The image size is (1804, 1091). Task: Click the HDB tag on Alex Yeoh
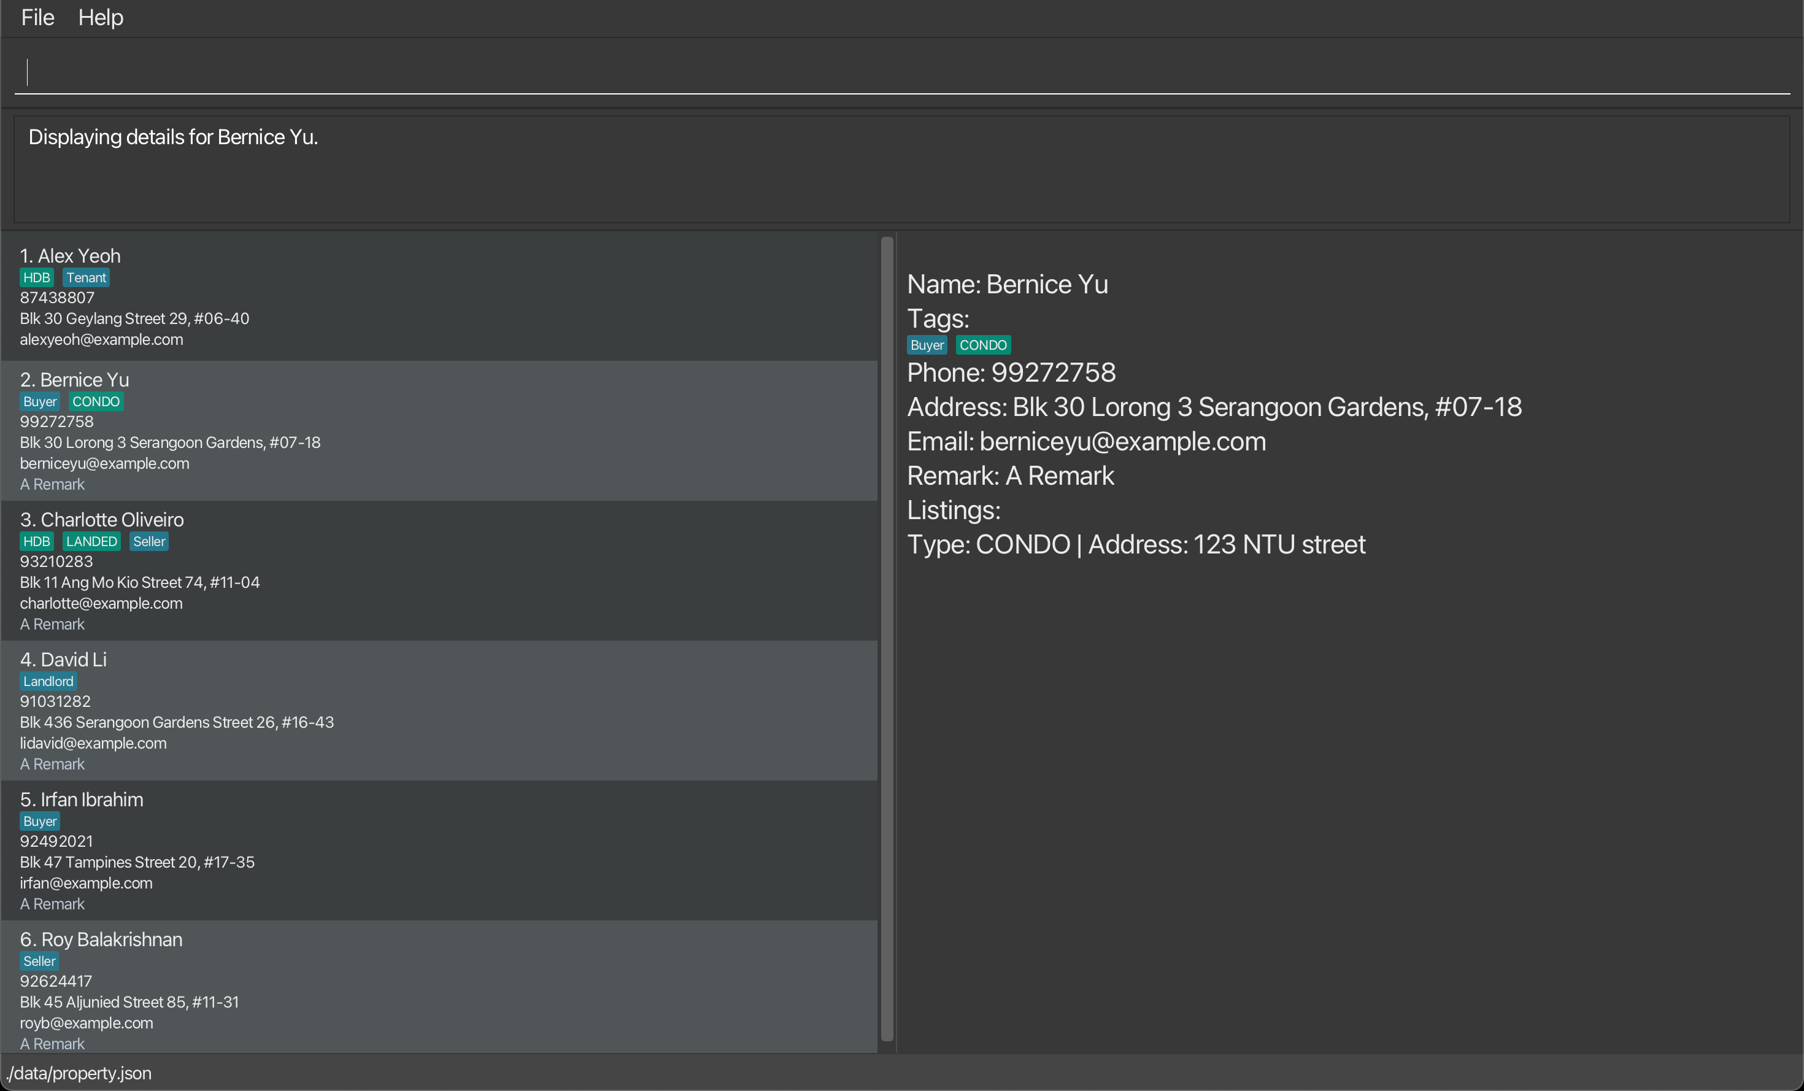coord(37,277)
